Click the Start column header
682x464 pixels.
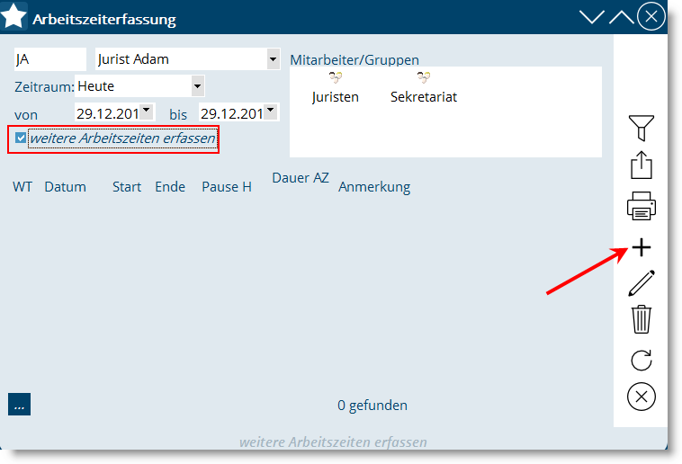(x=127, y=186)
